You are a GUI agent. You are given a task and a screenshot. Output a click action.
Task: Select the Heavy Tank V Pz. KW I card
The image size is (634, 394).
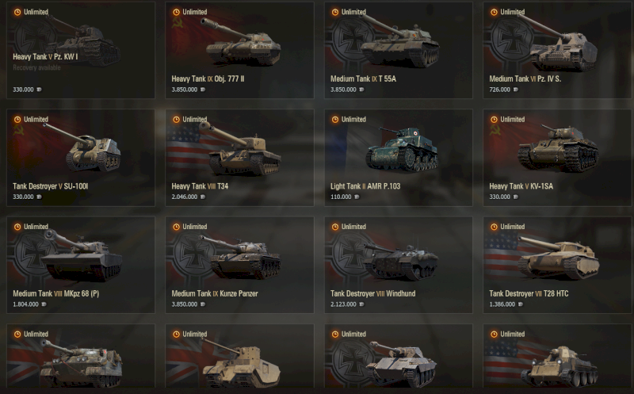81,50
